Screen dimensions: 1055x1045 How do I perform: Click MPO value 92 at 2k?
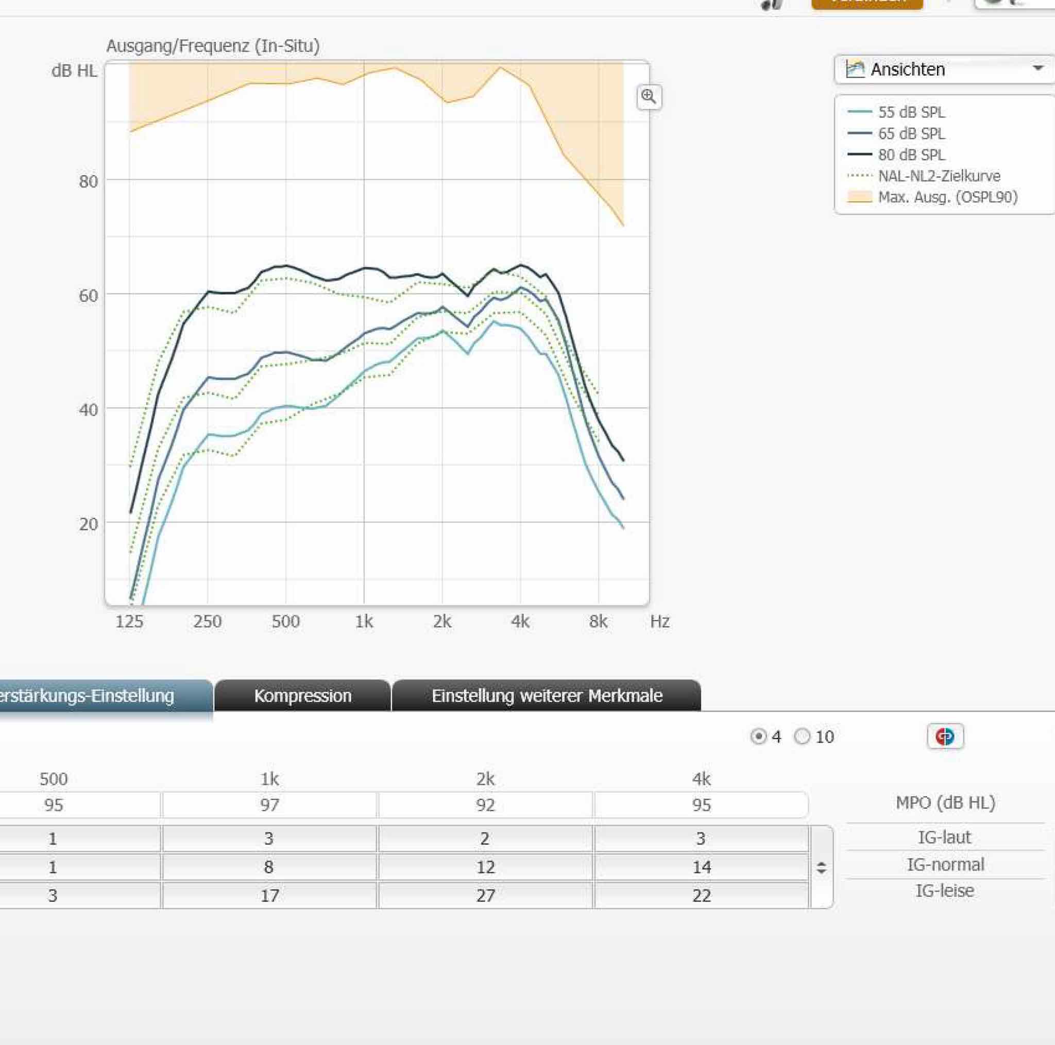point(485,805)
